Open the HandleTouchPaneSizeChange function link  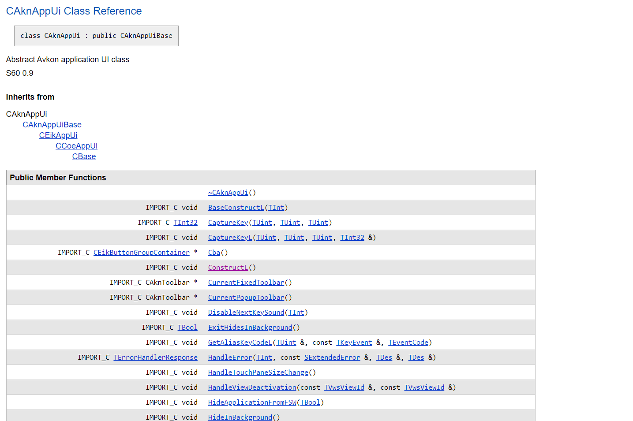[x=258, y=373]
